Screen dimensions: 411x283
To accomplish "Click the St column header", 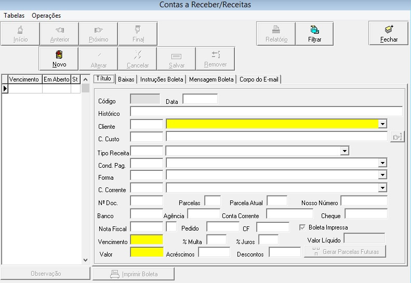I will click(x=75, y=79).
